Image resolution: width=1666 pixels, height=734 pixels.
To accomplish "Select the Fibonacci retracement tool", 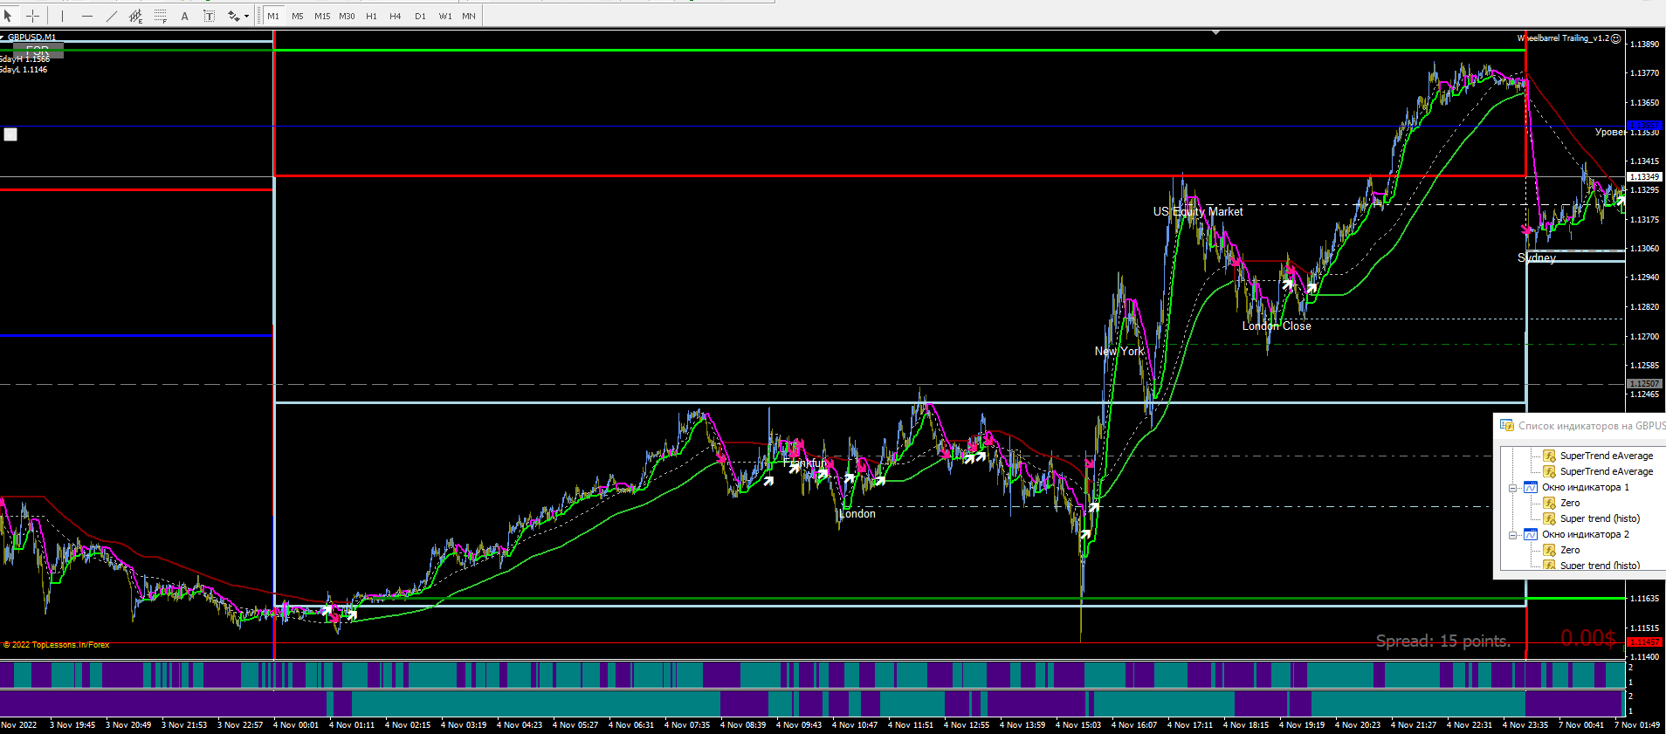I will [160, 16].
